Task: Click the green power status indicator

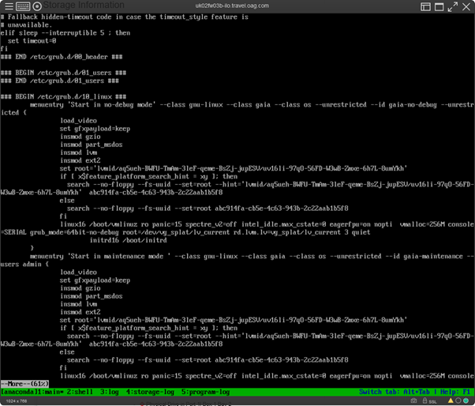Action: pyautogui.click(x=467, y=400)
